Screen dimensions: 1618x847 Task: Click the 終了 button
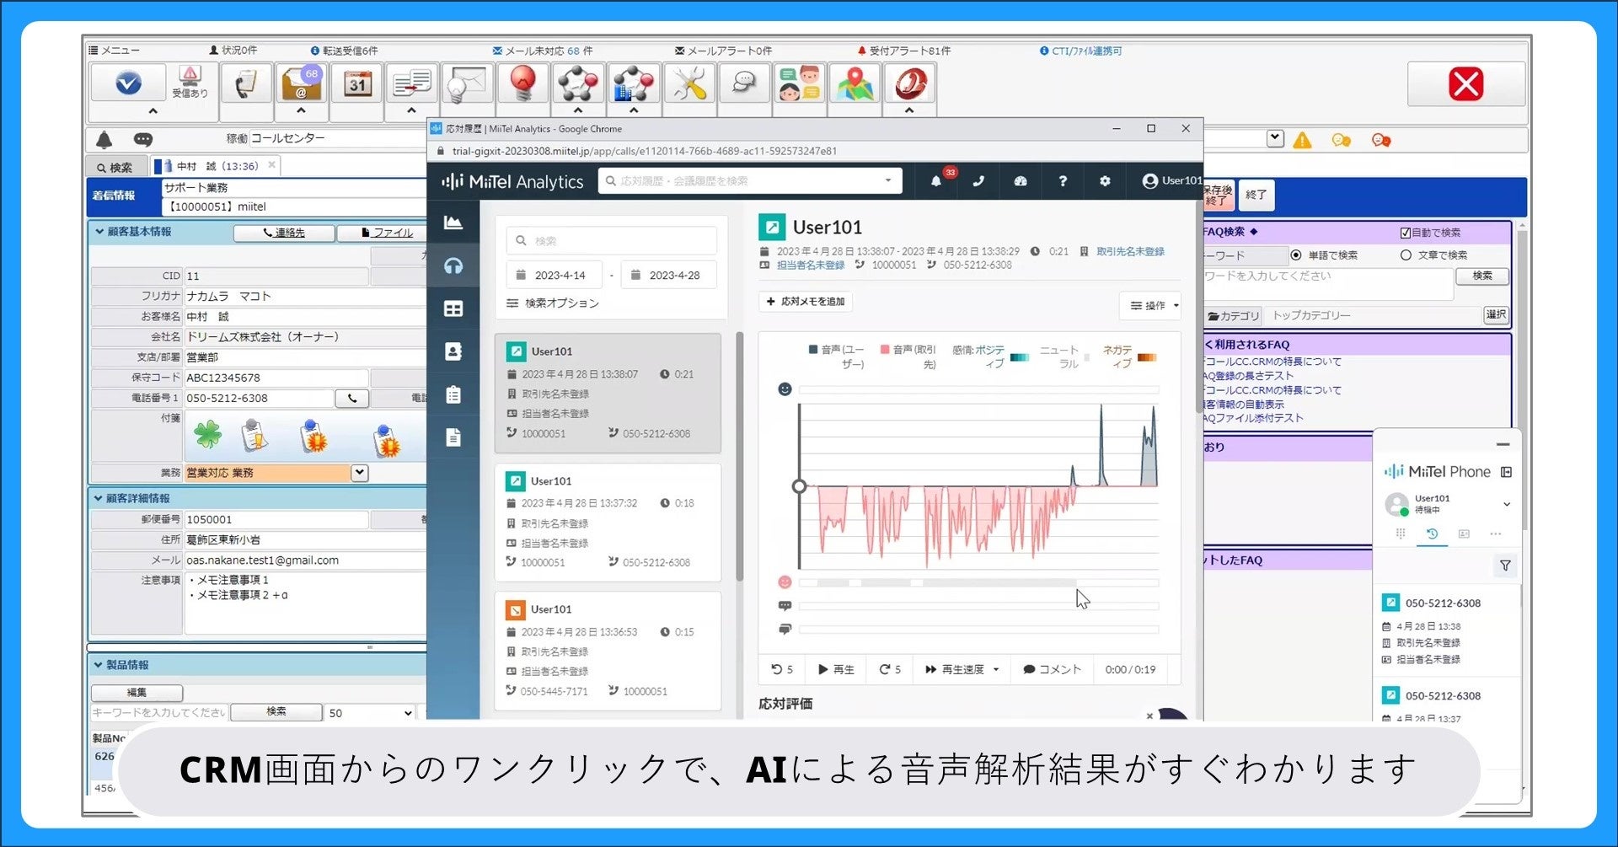1256,195
